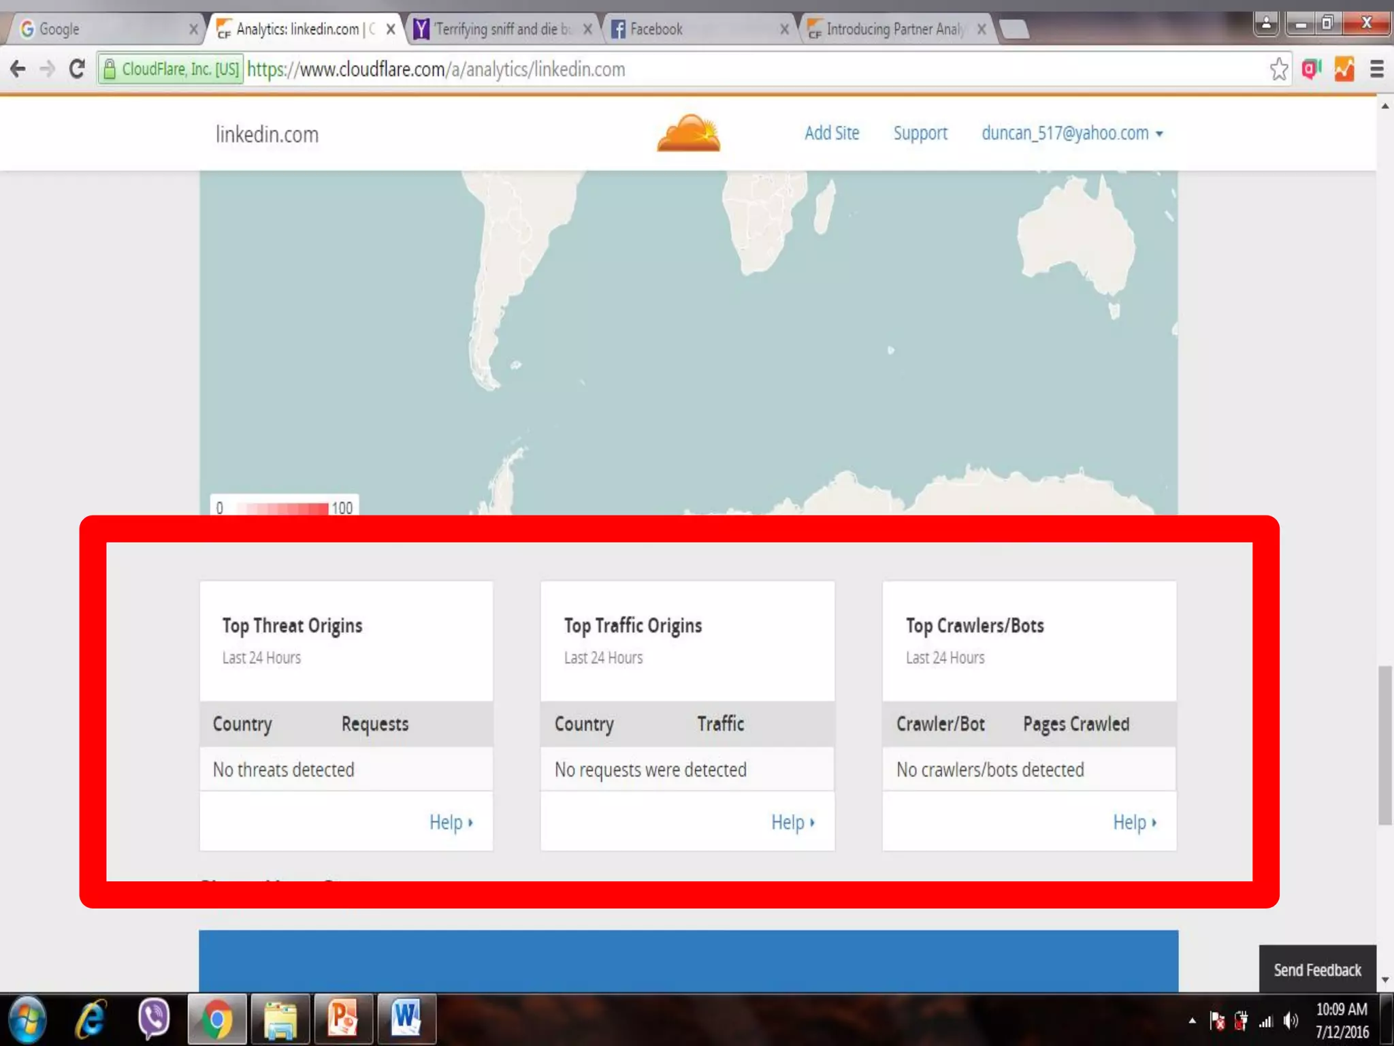The image size is (1394, 1046).
Task: Click the browser back arrow
Action: [x=18, y=69]
